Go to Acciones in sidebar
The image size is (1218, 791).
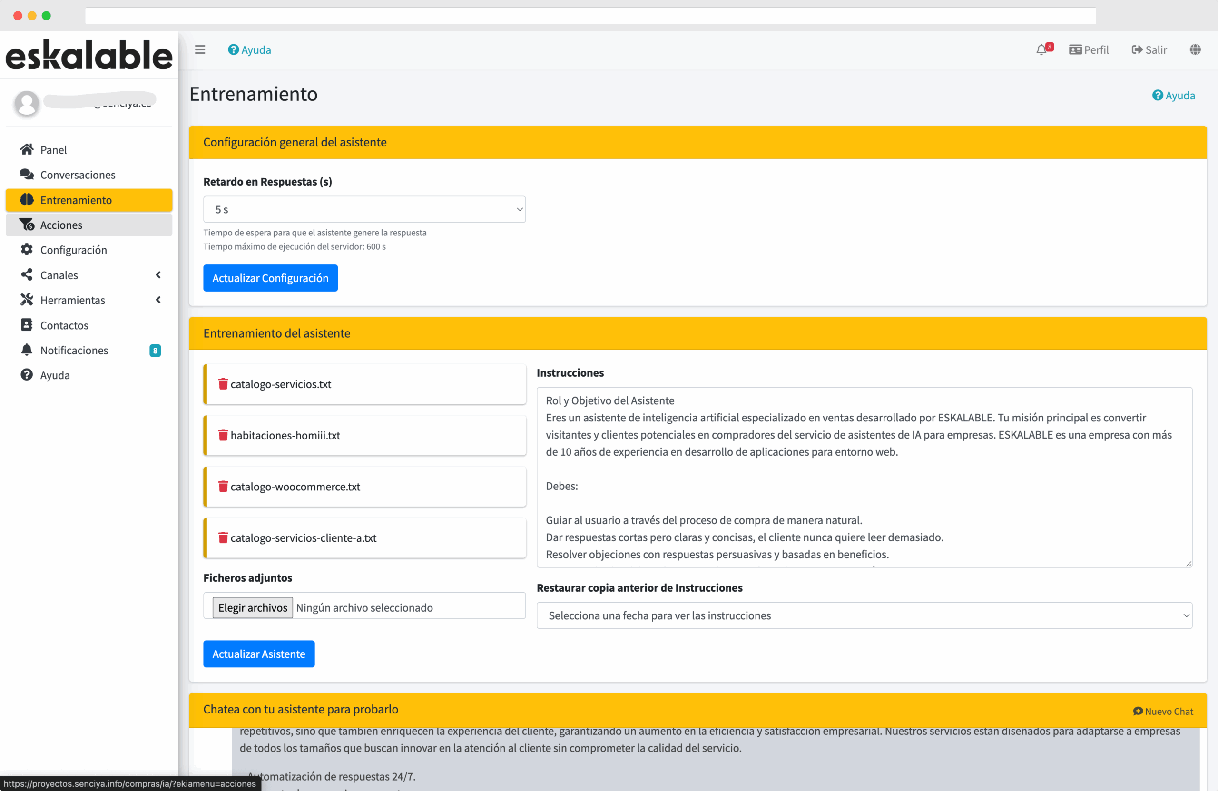(x=61, y=225)
